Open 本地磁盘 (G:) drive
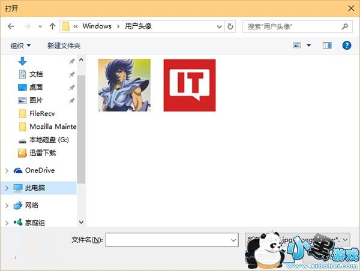The width and height of the screenshot is (360, 271). 49,140
